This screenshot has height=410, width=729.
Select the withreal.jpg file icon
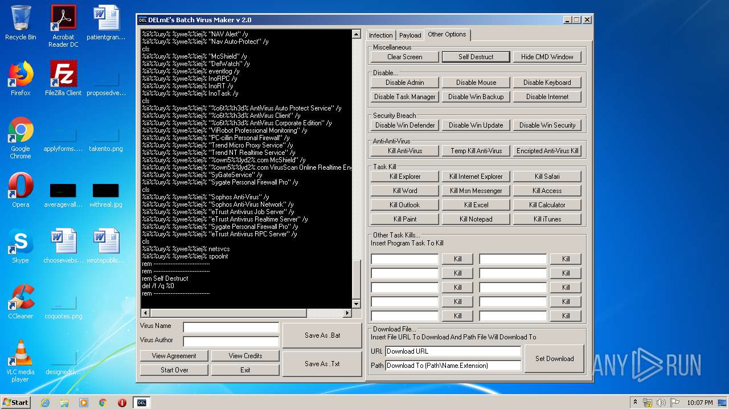[106, 194]
